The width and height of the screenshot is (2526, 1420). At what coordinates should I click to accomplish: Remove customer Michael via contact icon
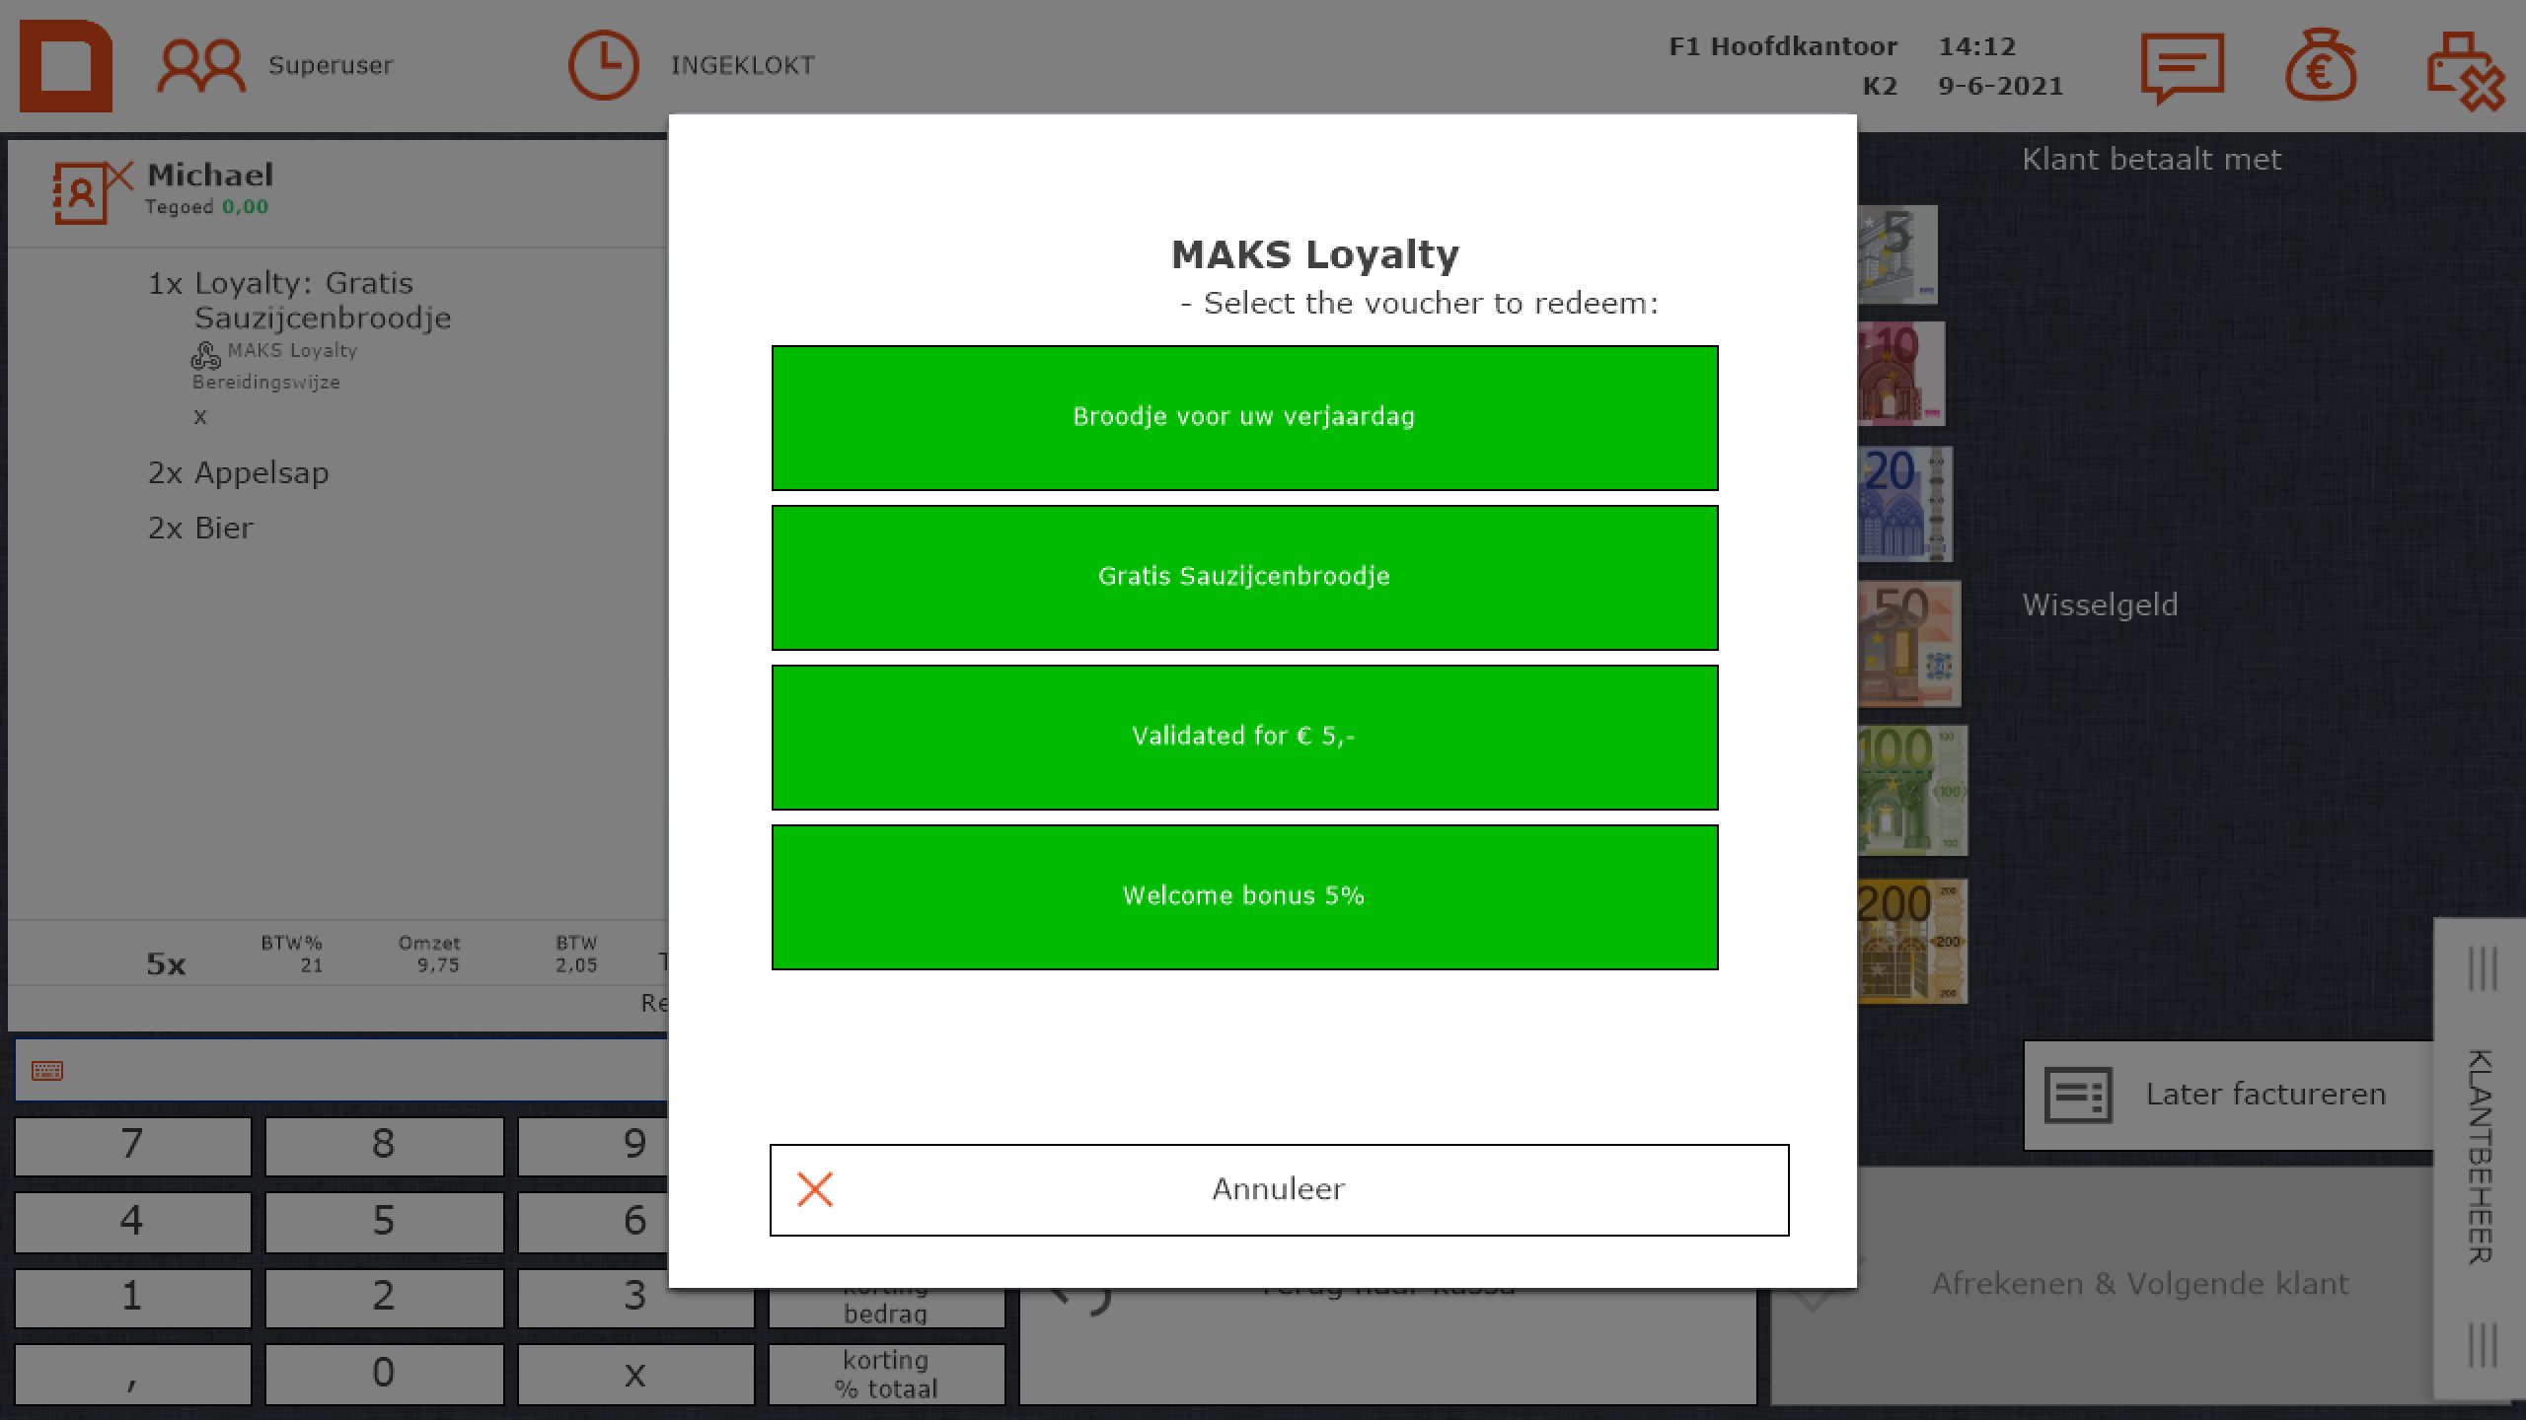(91, 192)
